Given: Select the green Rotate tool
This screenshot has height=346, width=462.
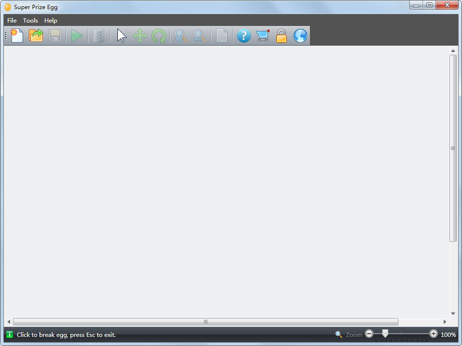Looking at the screenshot, I should click(x=159, y=36).
